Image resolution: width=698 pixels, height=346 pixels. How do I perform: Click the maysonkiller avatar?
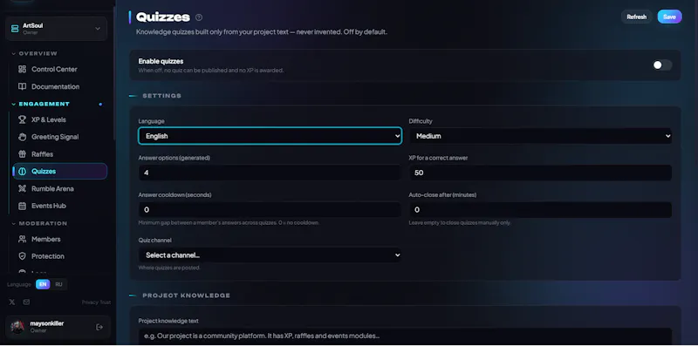(x=17, y=327)
